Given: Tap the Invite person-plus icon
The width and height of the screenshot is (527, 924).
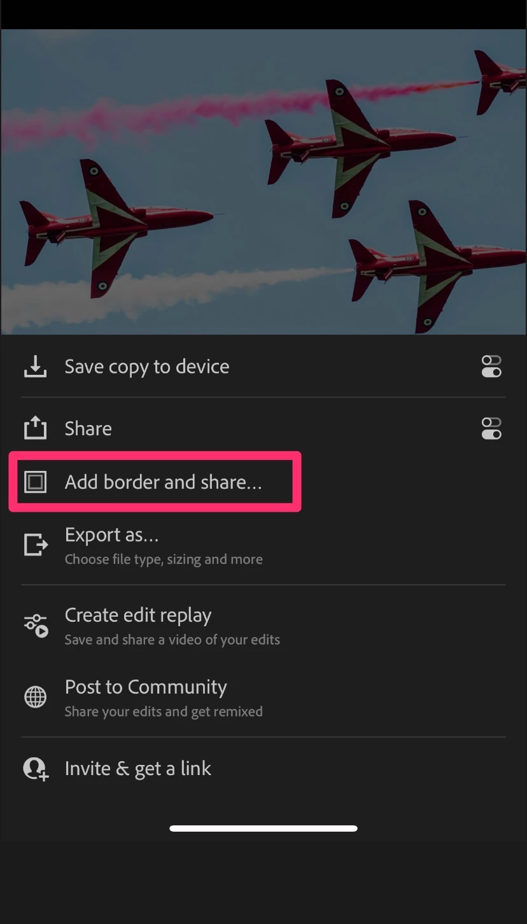Looking at the screenshot, I should pyautogui.click(x=36, y=769).
